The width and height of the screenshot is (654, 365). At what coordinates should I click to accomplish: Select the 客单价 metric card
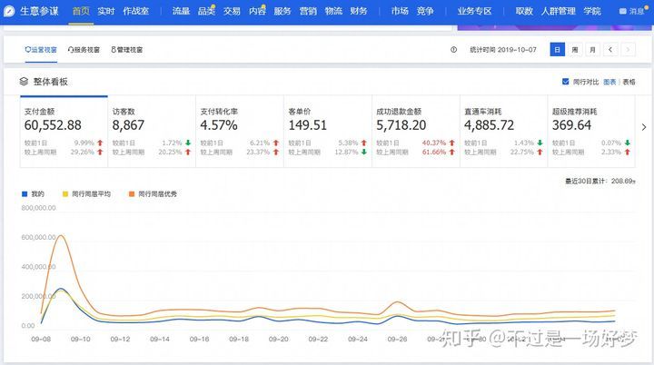pyautogui.click(x=328, y=132)
